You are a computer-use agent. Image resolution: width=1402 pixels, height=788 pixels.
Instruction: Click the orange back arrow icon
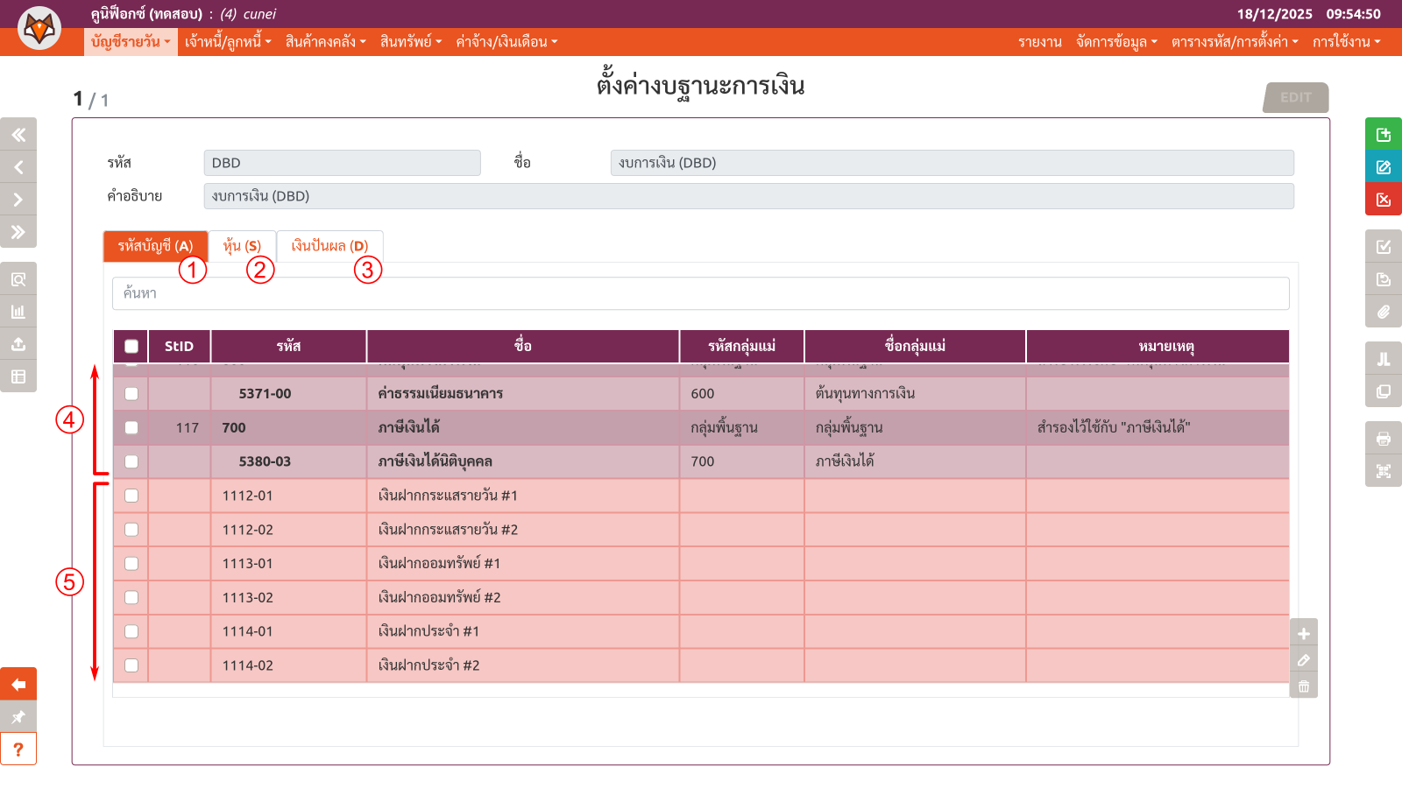click(x=18, y=685)
